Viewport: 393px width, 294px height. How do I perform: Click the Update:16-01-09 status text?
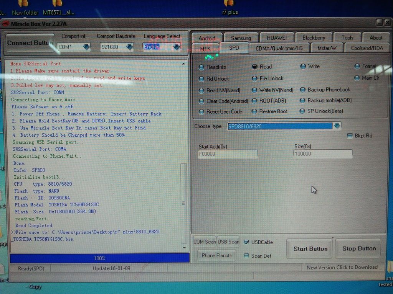[x=111, y=268]
